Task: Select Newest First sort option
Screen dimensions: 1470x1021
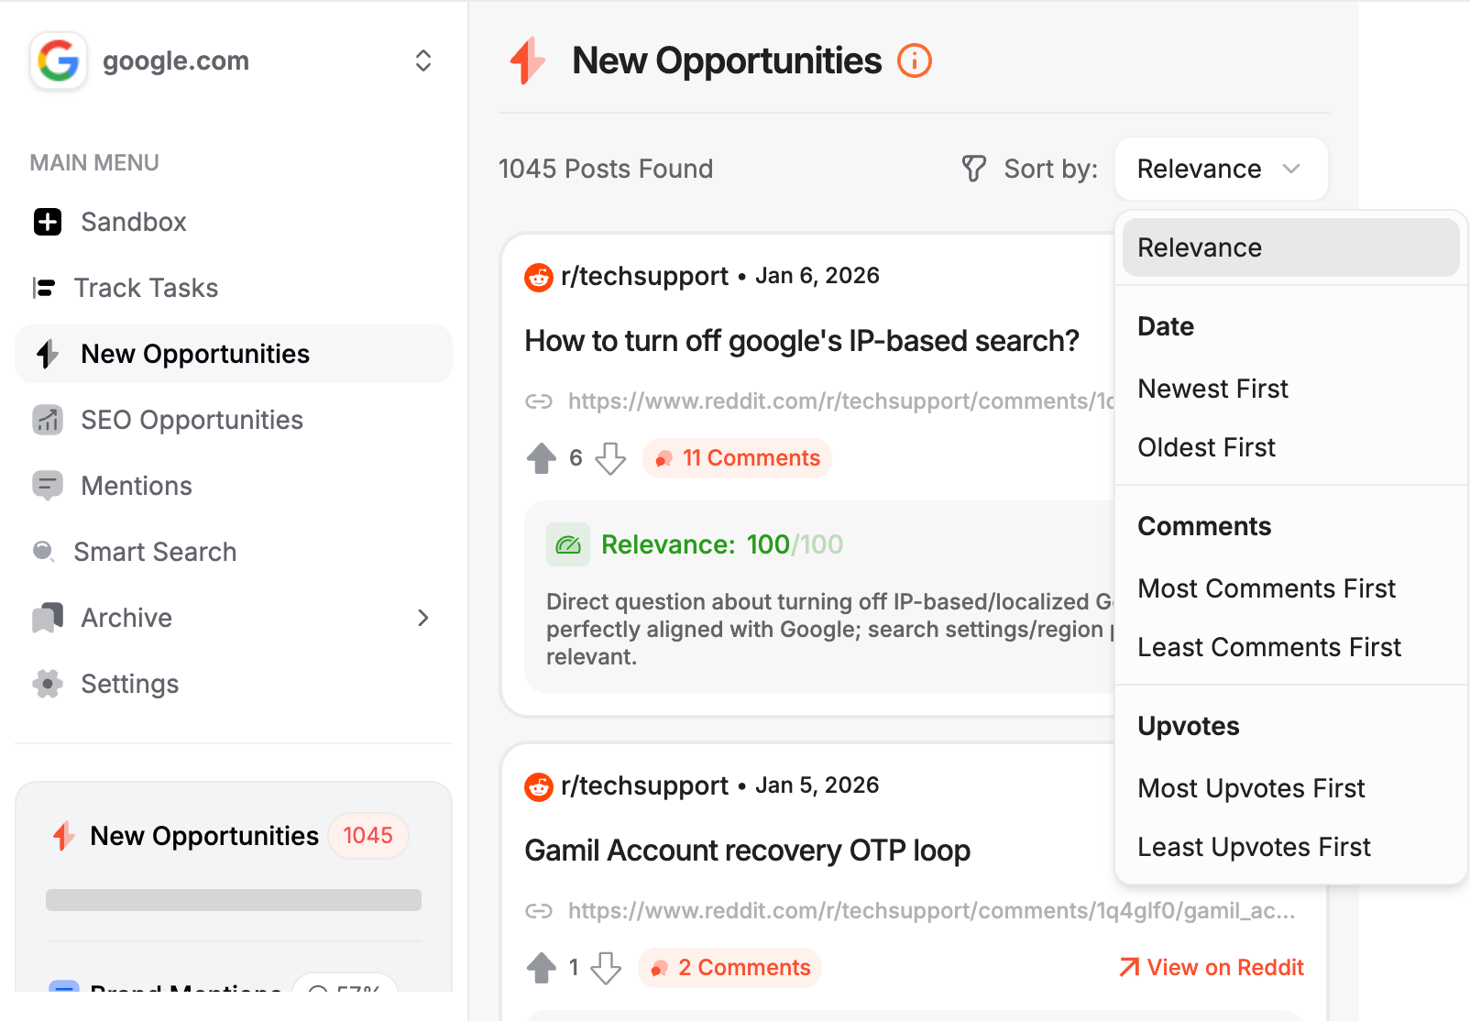Action: click(1212, 389)
